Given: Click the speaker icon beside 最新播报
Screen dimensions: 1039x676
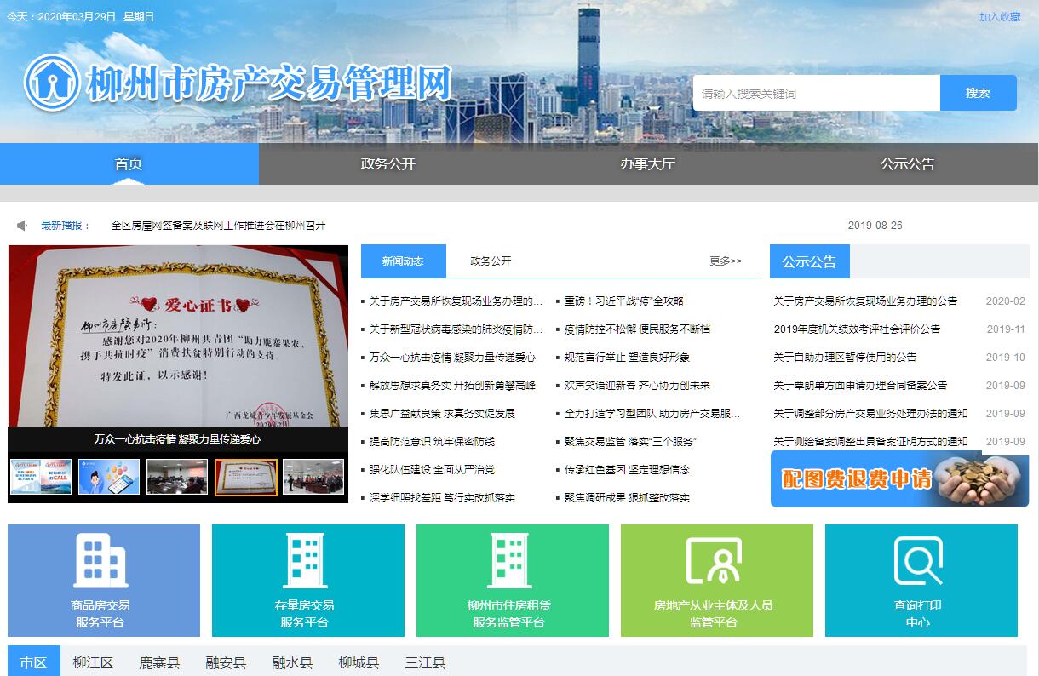Looking at the screenshot, I should 22,226.
